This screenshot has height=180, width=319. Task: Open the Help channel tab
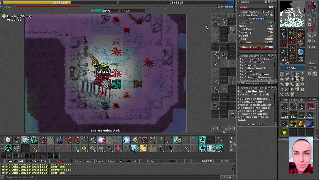(150, 161)
